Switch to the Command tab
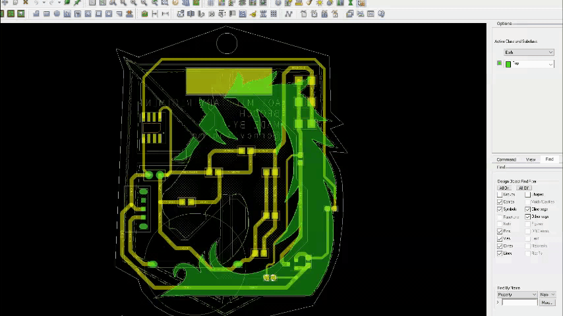563x316 pixels. tap(506, 159)
